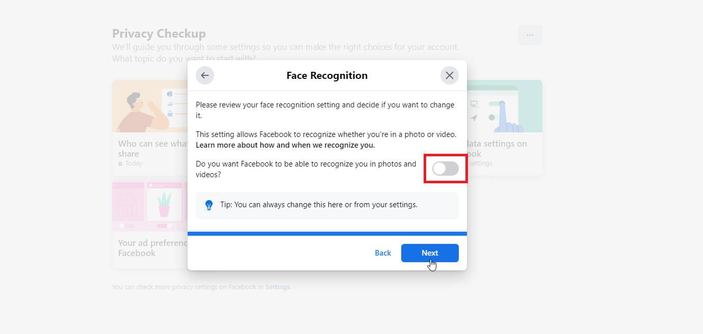Image resolution: width=703 pixels, height=334 pixels.
Task: Click the Back text button
Action: (x=383, y=253)
